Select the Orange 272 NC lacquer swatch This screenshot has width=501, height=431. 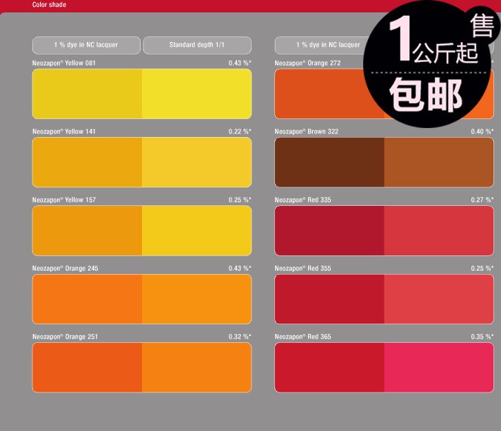(321, 94)
